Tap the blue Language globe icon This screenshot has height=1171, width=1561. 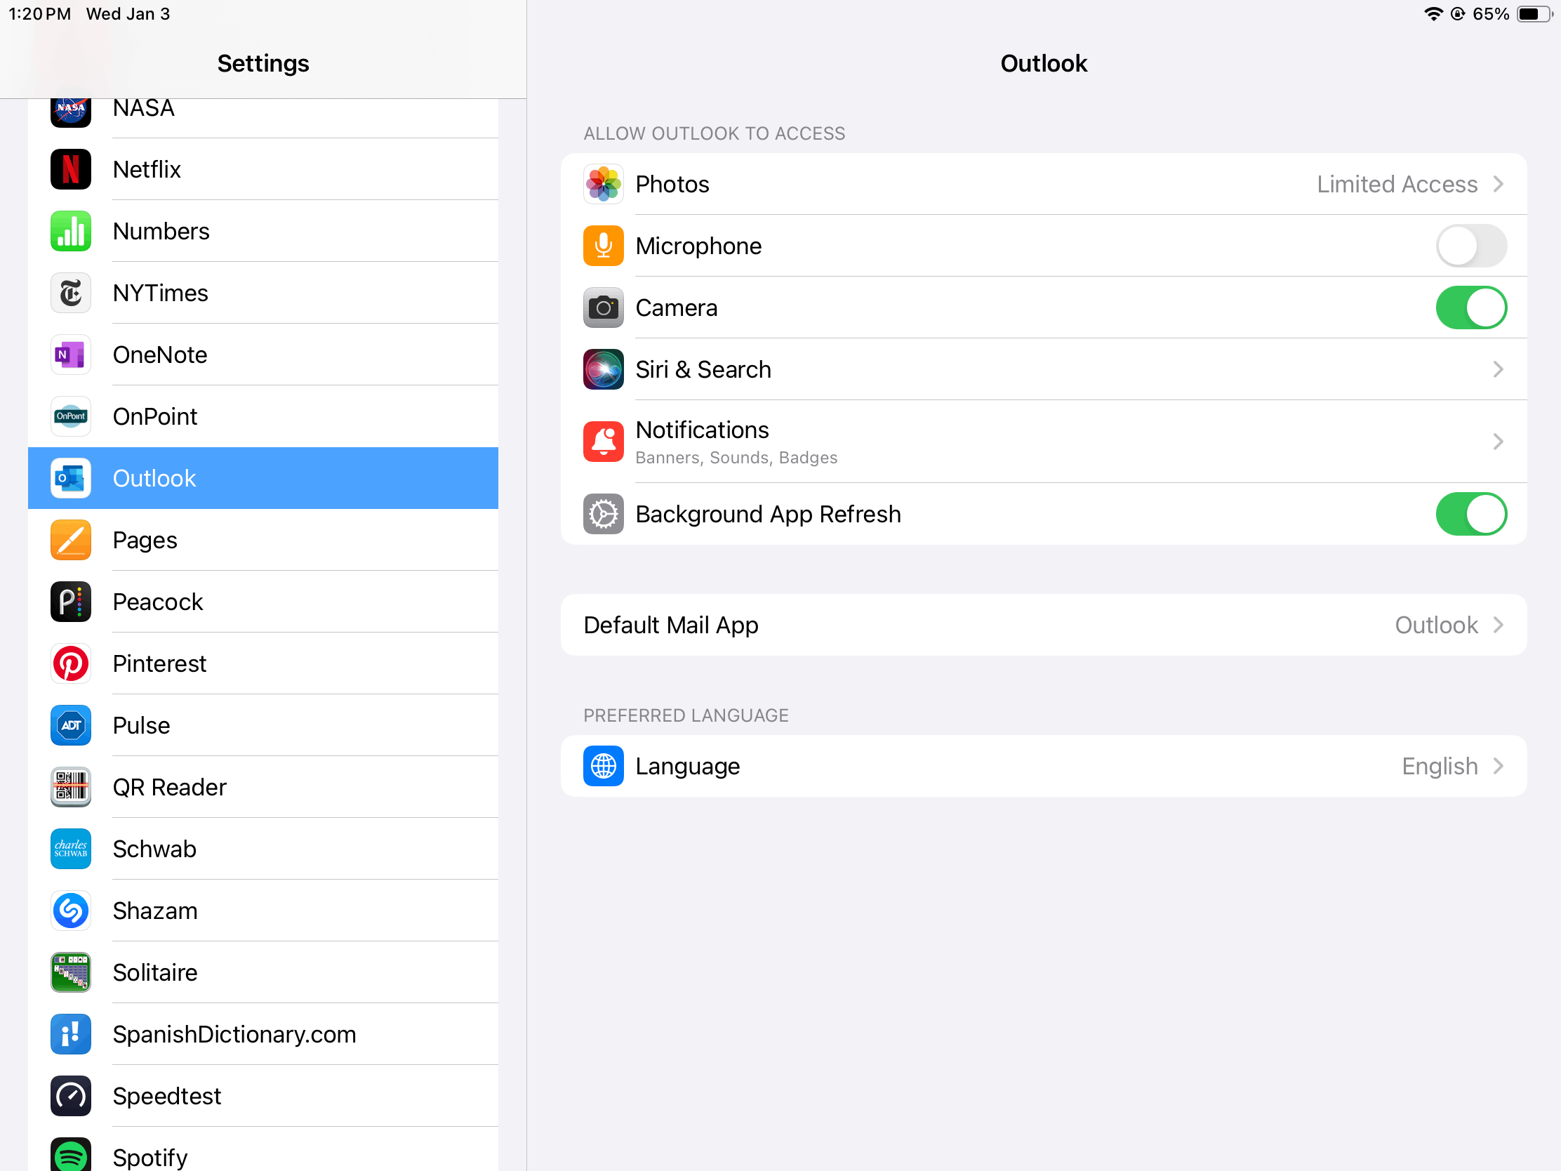pyautogui.click(x=604, y=766)
